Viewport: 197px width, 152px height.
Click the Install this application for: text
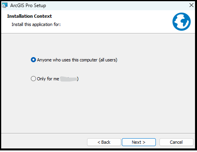point(36,24)
